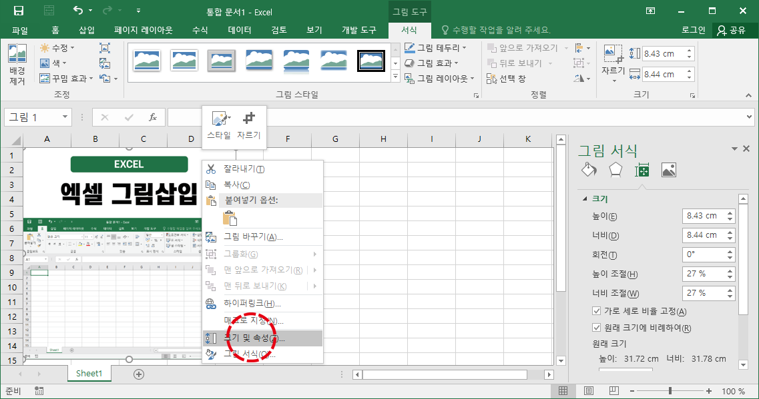Image resolution: width=759 pixels, height=399 pixels.
Task: Select Copy (복사) in context menu
Action: (263, 185)
